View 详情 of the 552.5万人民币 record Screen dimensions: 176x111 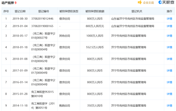[169, 47]
